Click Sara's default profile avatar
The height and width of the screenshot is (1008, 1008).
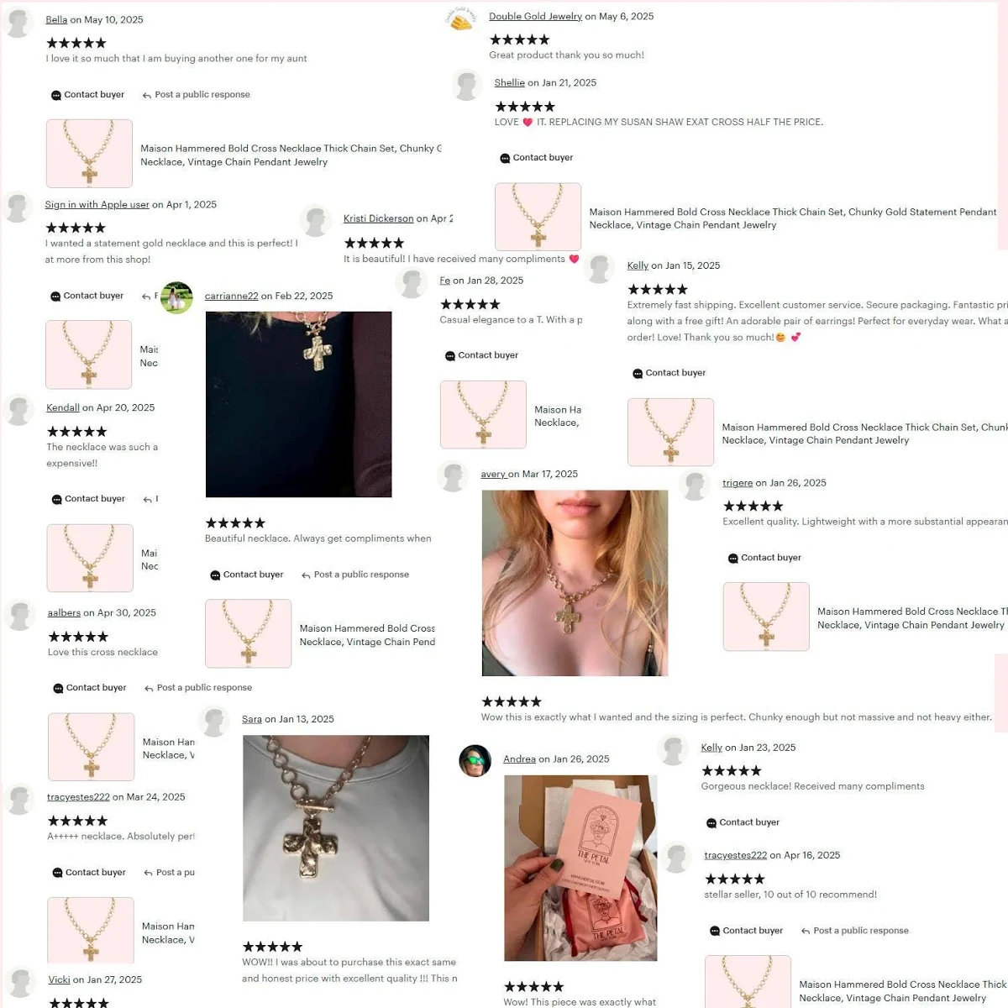[214, 722]
